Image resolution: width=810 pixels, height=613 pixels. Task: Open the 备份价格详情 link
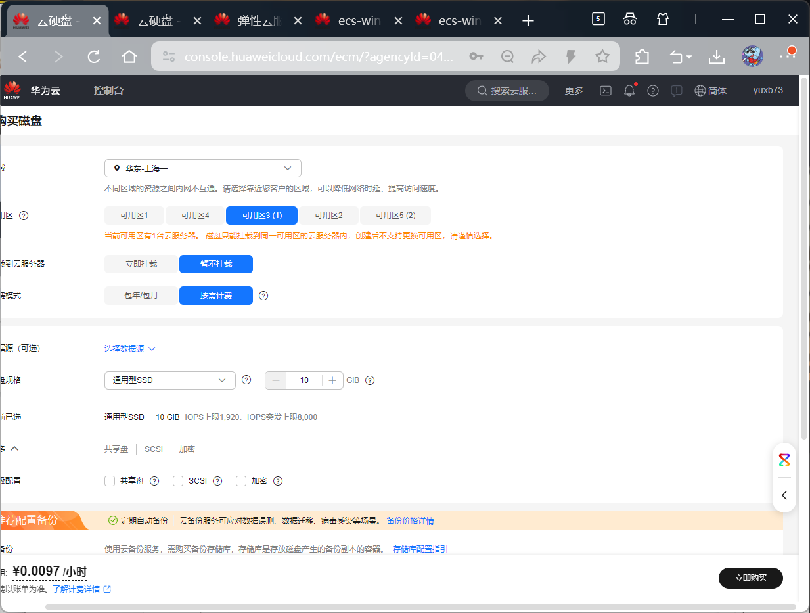[410, 521]
